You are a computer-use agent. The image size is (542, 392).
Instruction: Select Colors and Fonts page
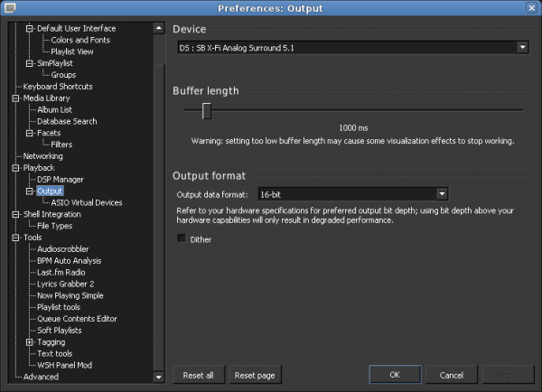[80, 40]
